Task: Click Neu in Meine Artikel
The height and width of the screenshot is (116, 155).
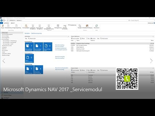Action: [x=88, y=70]
